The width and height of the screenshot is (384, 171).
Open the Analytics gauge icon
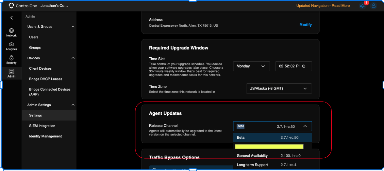tap(11, 45)
